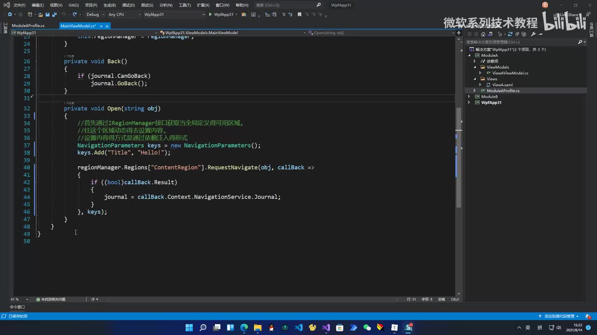
Task: Open Visual Studio Code from the taskbar
Action: pos(299,328)
